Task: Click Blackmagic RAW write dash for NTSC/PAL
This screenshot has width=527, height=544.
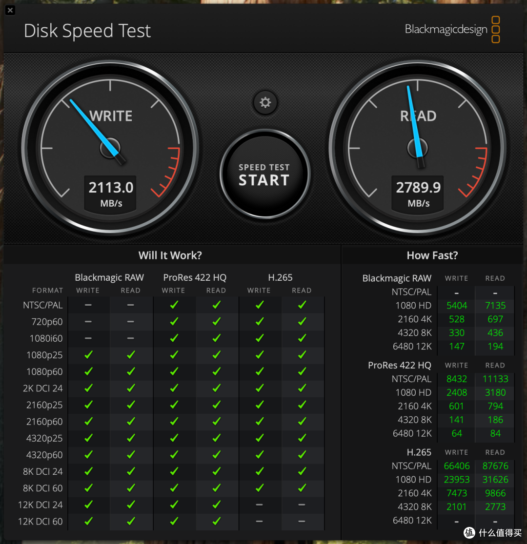Action: click(x=88, y=305)
